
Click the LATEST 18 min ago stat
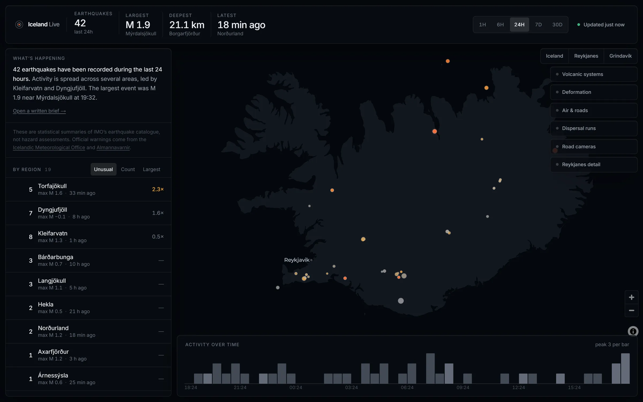241,25
